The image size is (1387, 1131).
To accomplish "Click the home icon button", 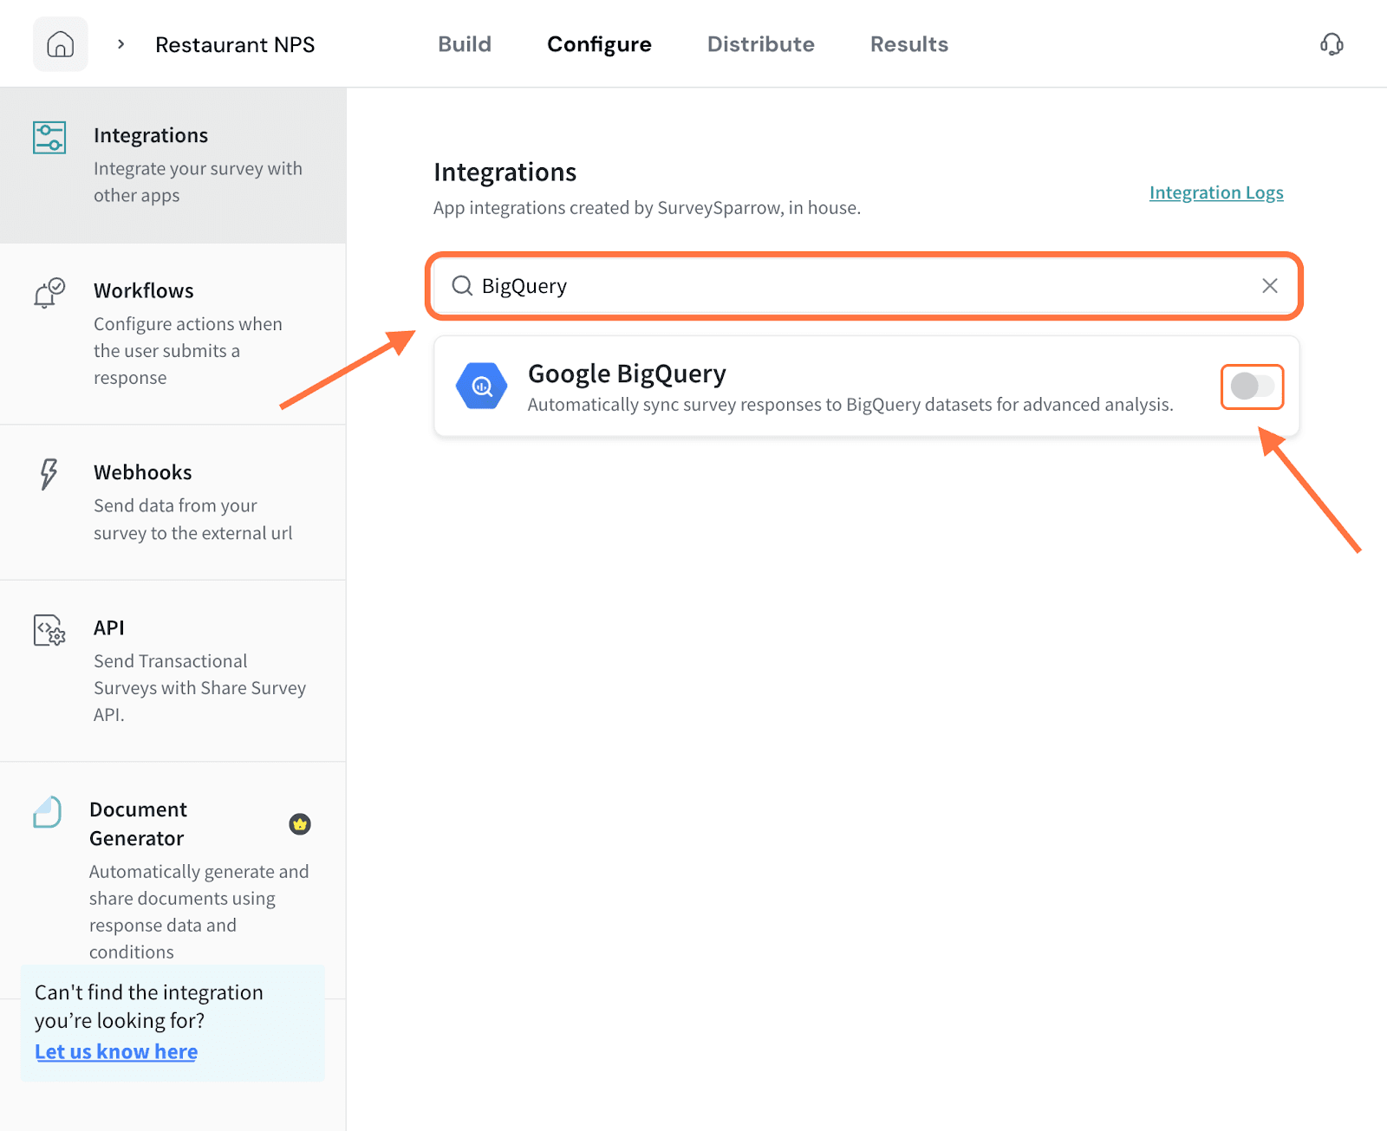I will (x=60, y=44).
